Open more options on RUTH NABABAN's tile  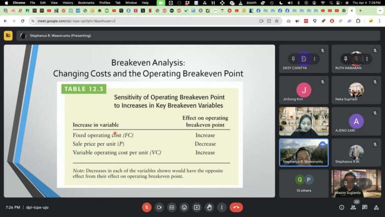point(366,59)
